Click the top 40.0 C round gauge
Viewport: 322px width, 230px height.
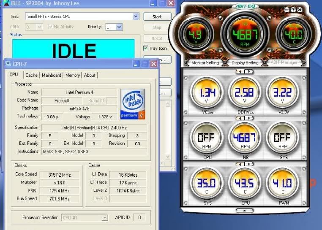294,34
